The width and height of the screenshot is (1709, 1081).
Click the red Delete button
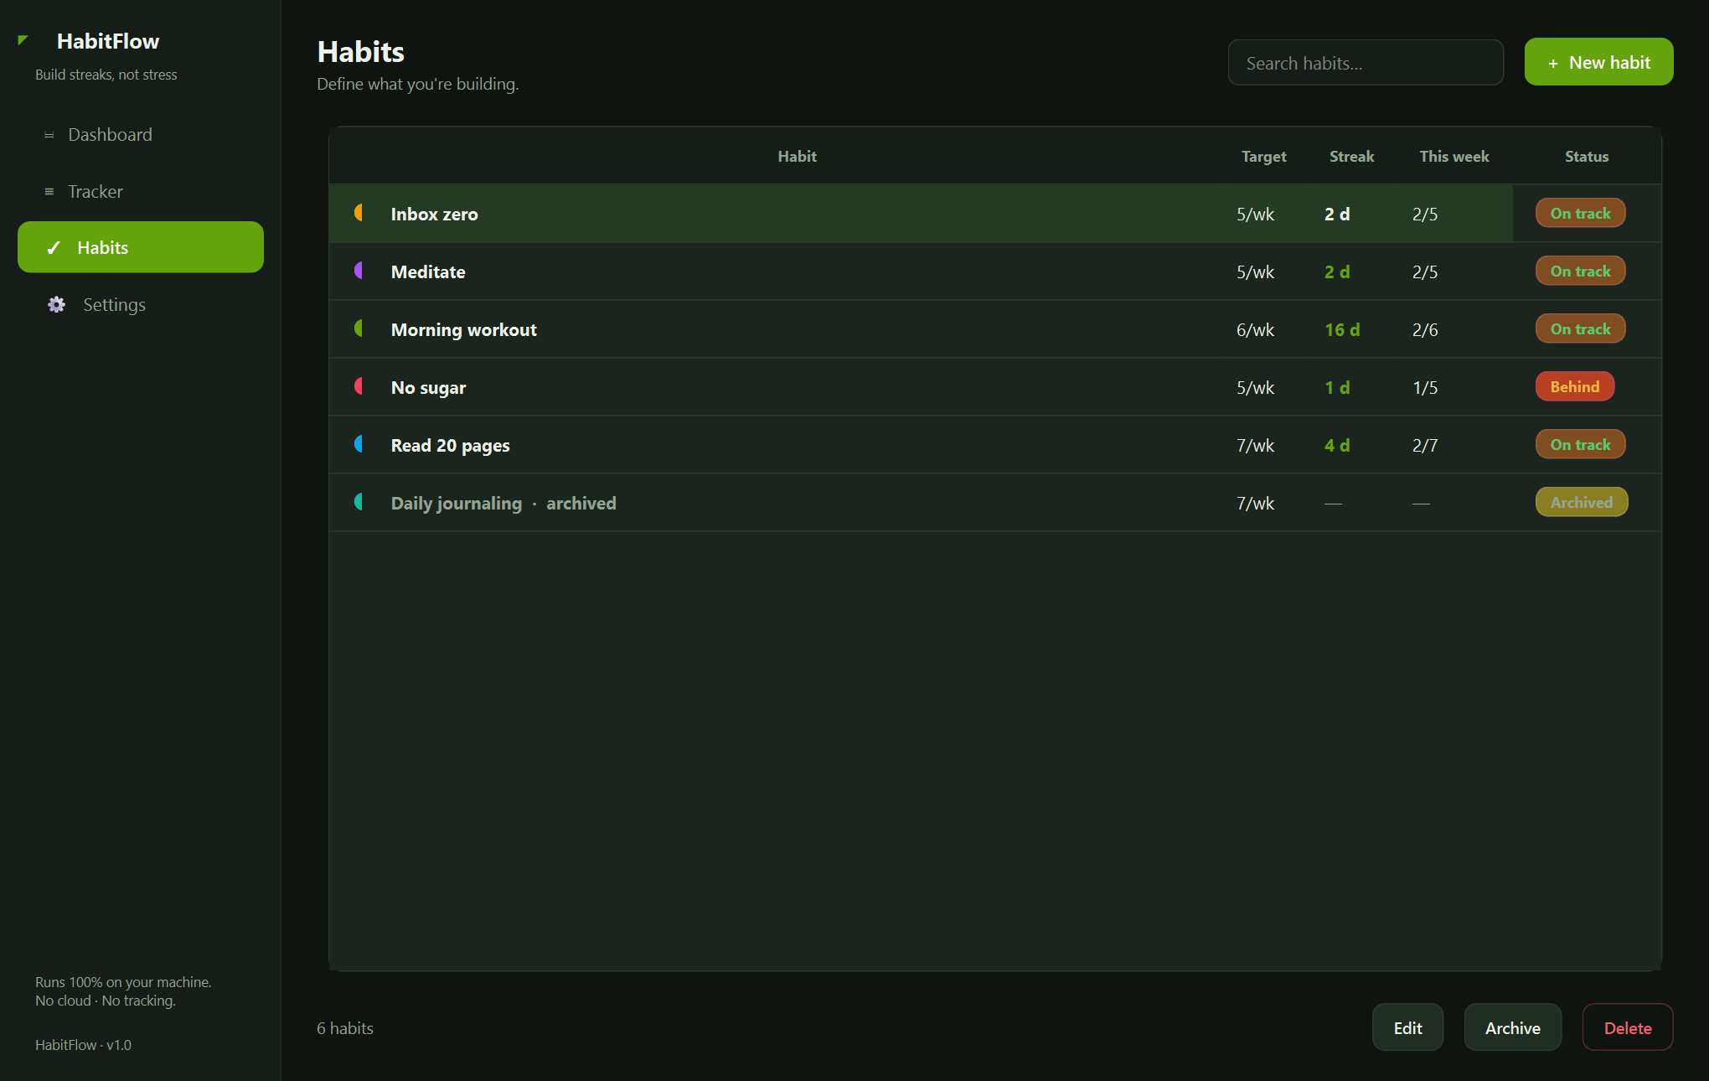1627,1027
